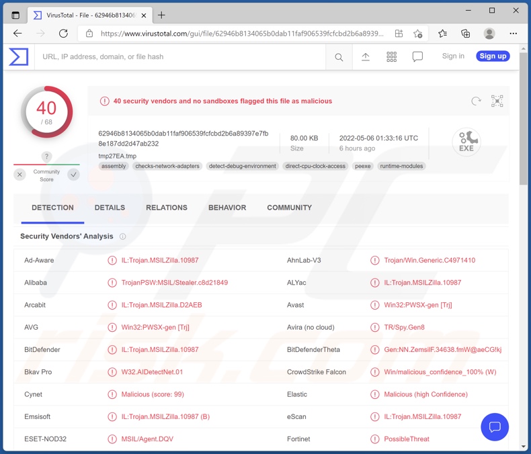Click Avira TR/Spy.Gen8 detection

coord(404,327)
